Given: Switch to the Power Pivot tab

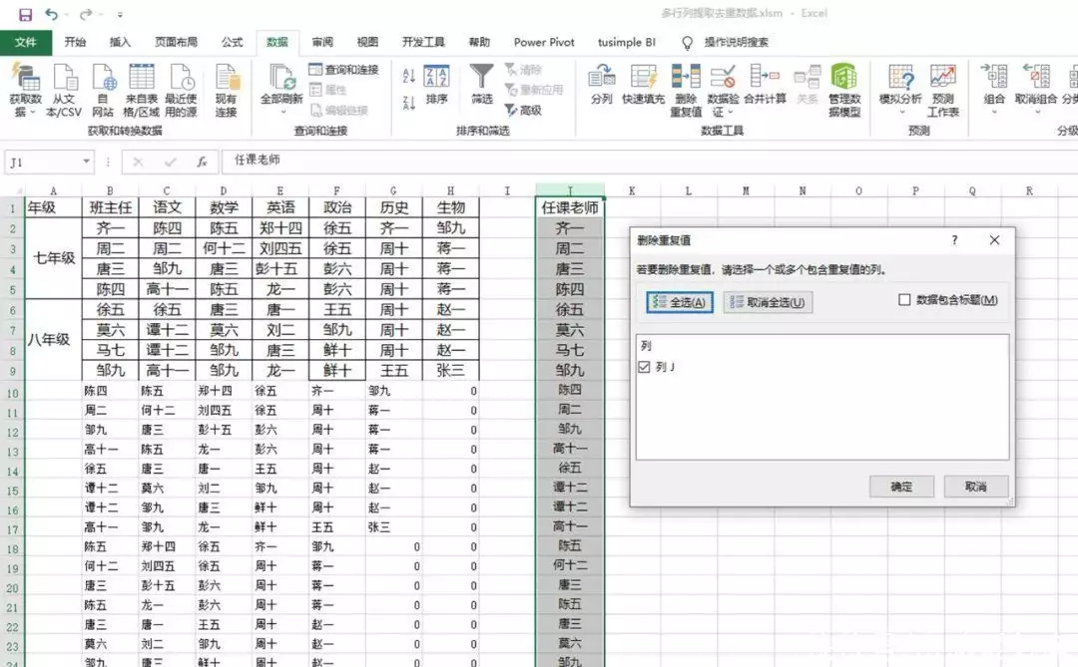Looking at the screenshot, I should click(544, 43).
